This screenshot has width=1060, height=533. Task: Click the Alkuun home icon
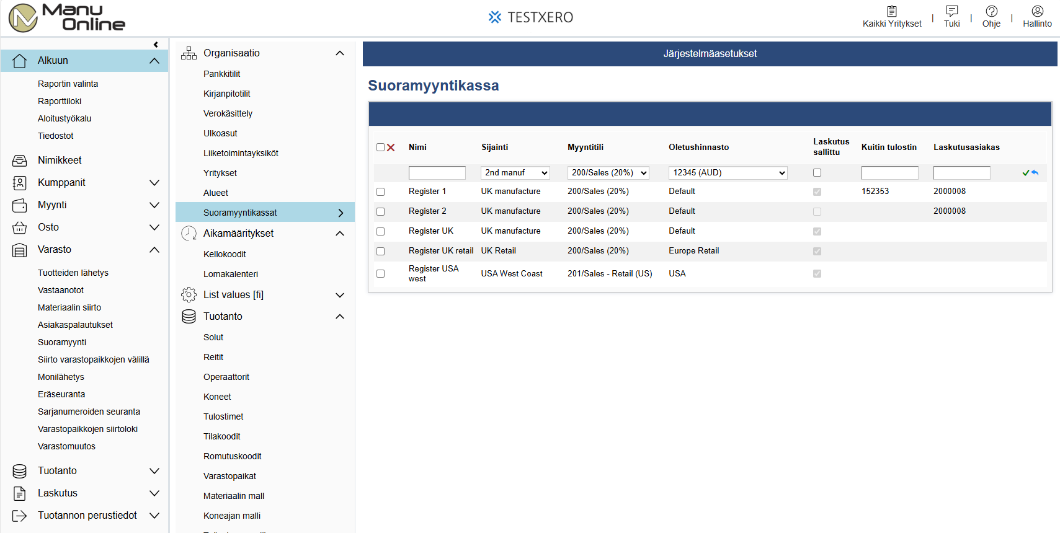click(20, 61)
